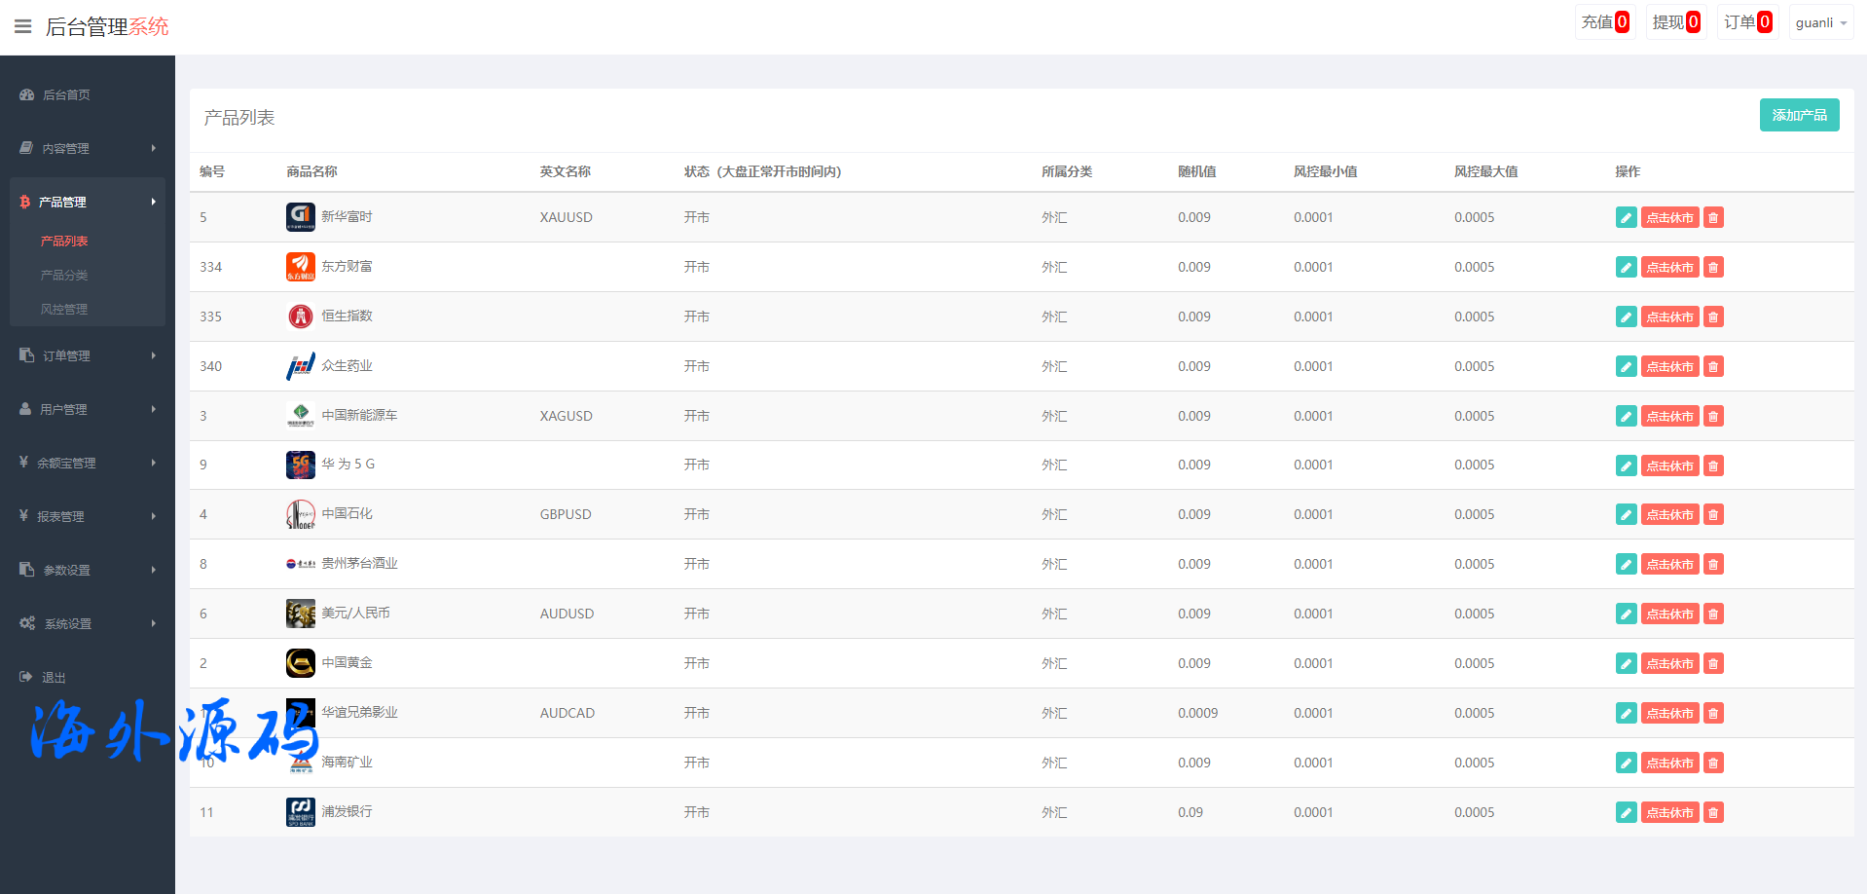Open 产品分类 submenu item

[64, 275]
